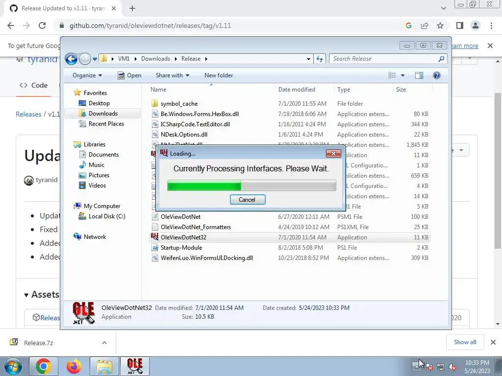
Task: Open a new Chrome tab
Action: tap(132, 9)
